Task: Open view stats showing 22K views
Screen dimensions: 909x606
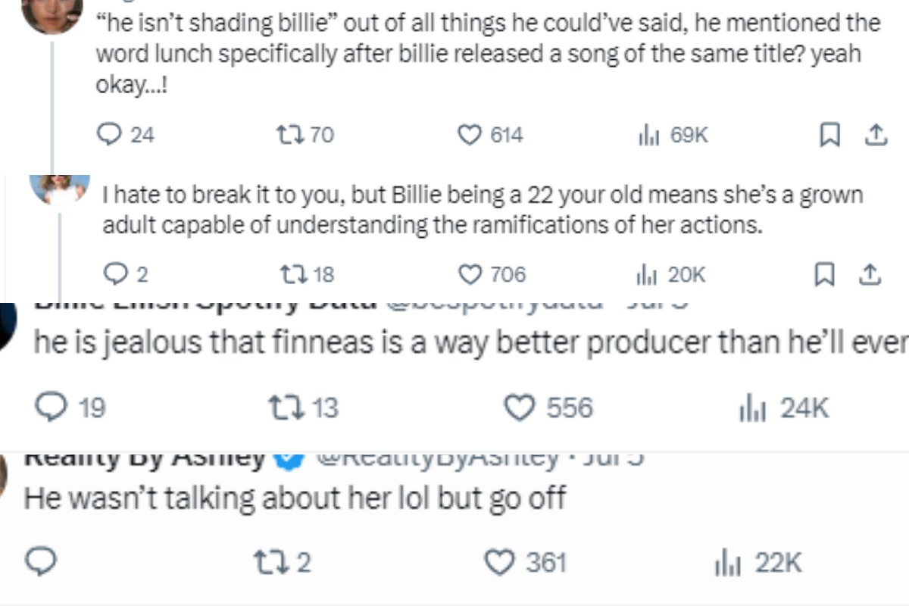Action: point(726,563)
